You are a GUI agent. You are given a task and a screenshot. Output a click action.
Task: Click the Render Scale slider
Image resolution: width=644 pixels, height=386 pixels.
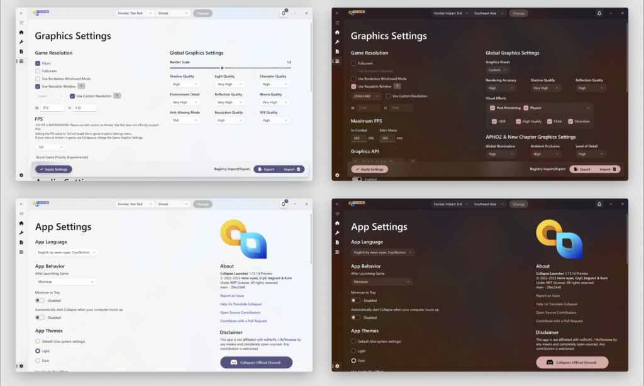pyautogui.click(x=222, y=68)
